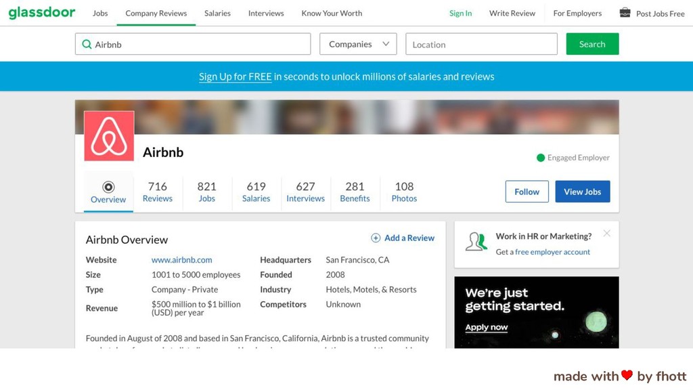This screenshot has height=390, width=693.
Task: Click the Sign Up for FREE link
Action: pyautogui.click(x=235, y=77)
